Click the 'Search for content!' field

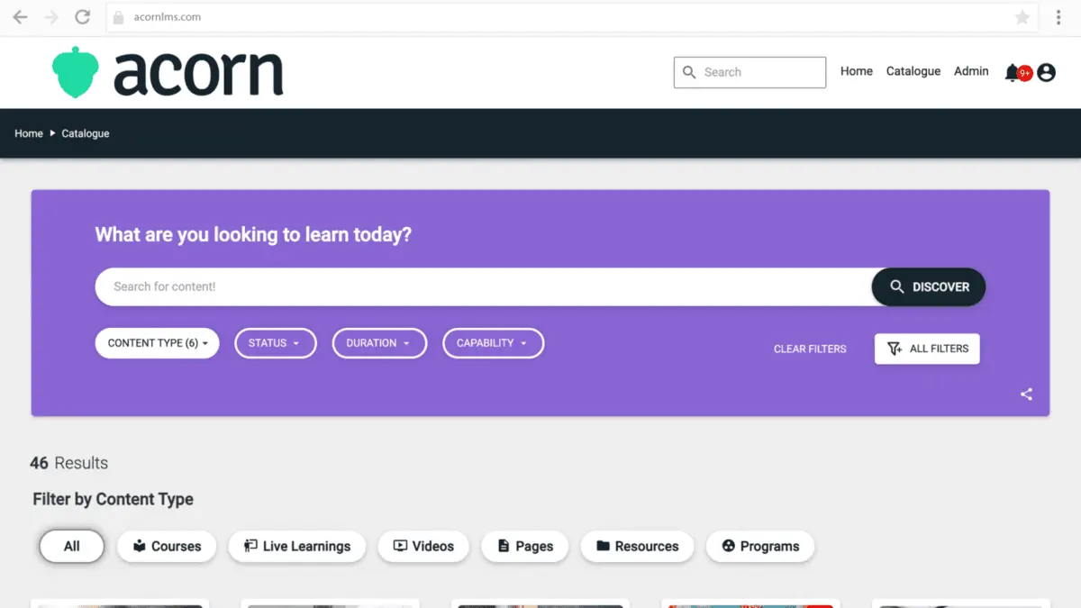pyautogui.click(x=483, y=286)
